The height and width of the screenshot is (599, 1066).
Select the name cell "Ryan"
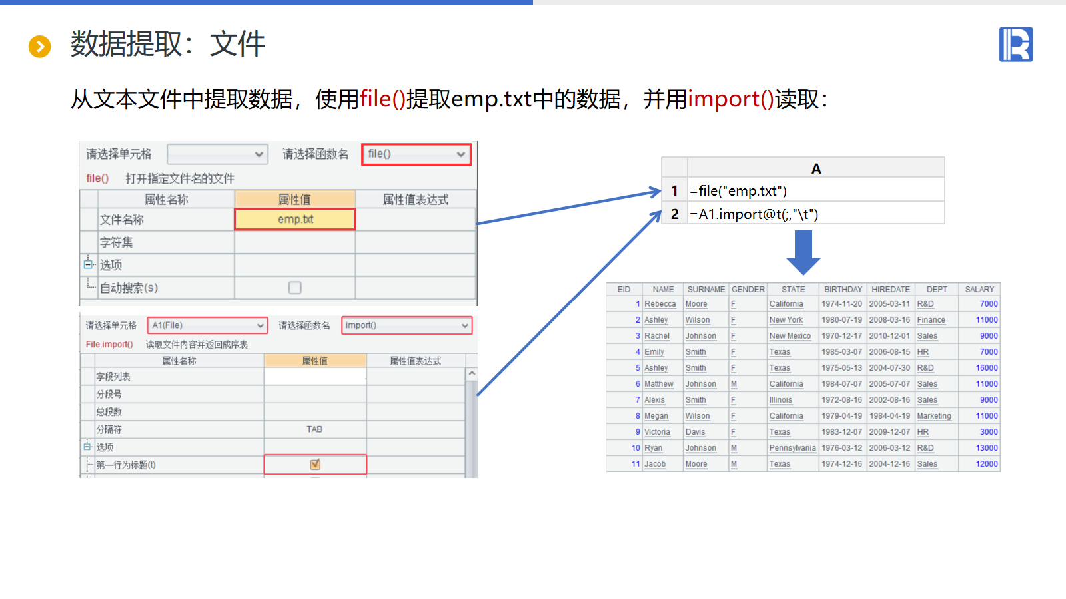coord(663,448)
